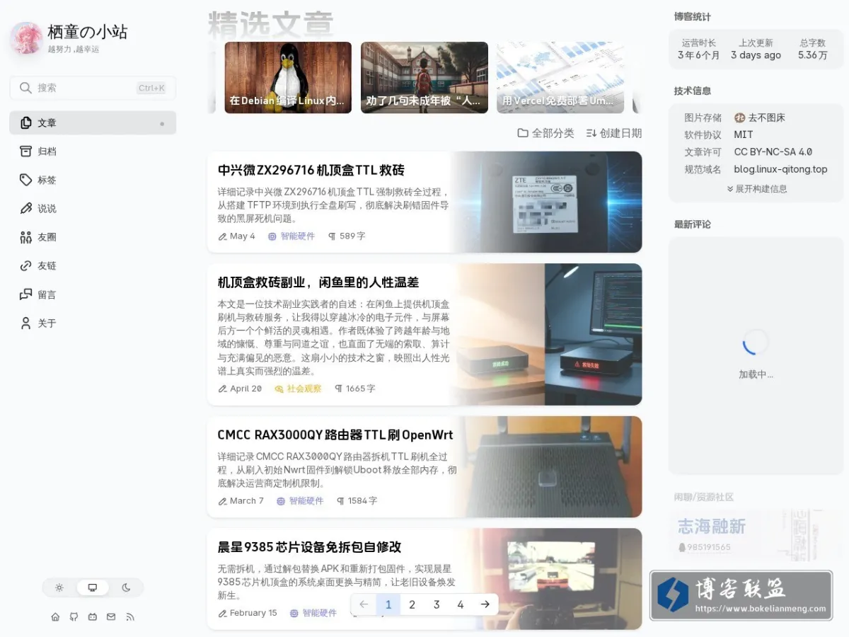Go to page 2 in pagination
849x637 pixels.
[412, 604]
